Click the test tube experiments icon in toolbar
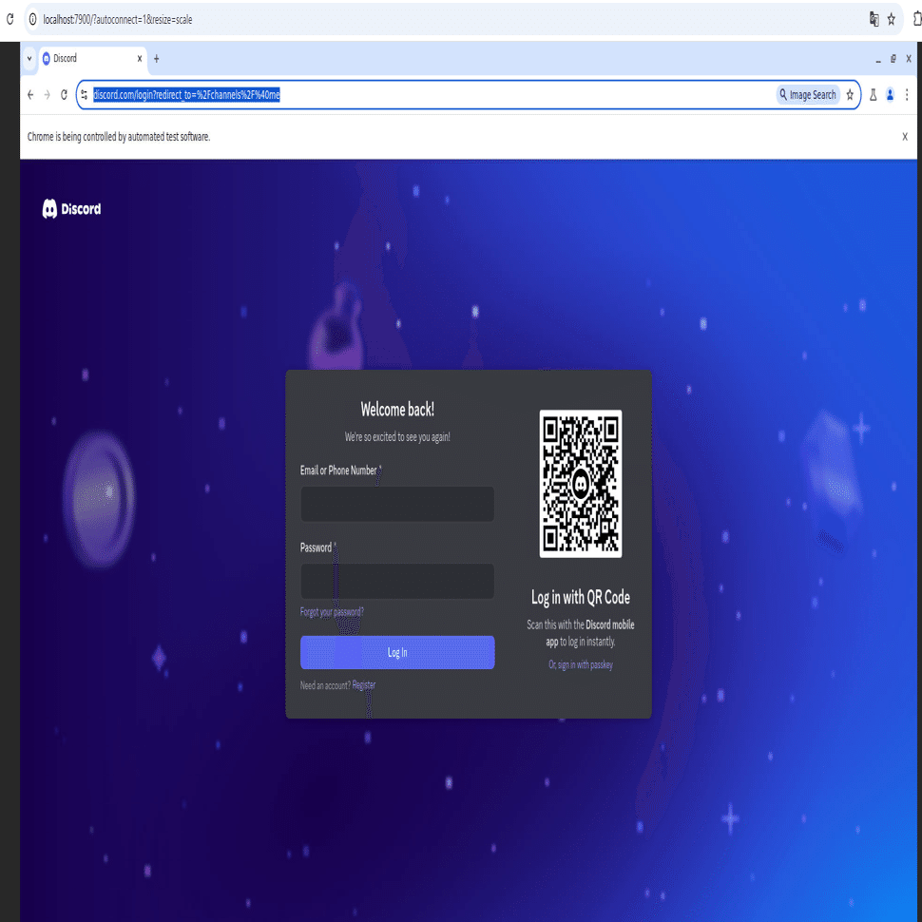922x922 pixels. click(x=873, y=94)
